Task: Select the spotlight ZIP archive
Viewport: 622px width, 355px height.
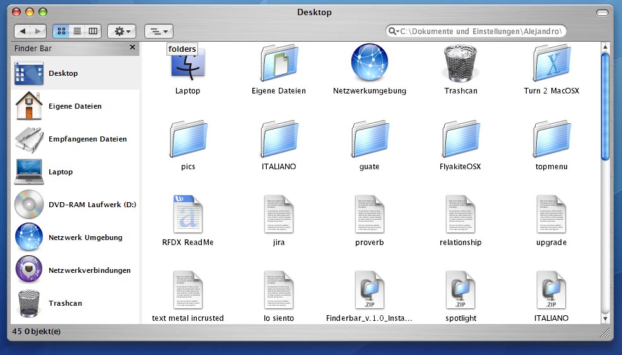Action: [461, 290]
